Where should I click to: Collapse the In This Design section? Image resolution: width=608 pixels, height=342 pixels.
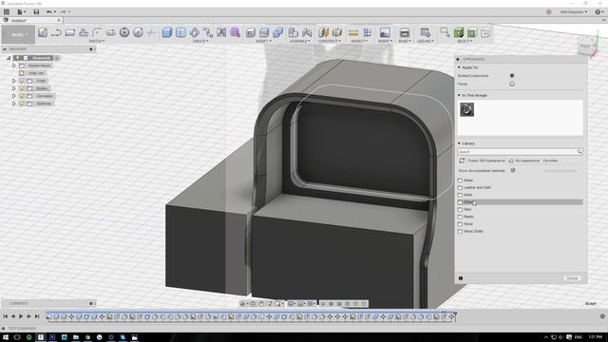coord(459,95)
